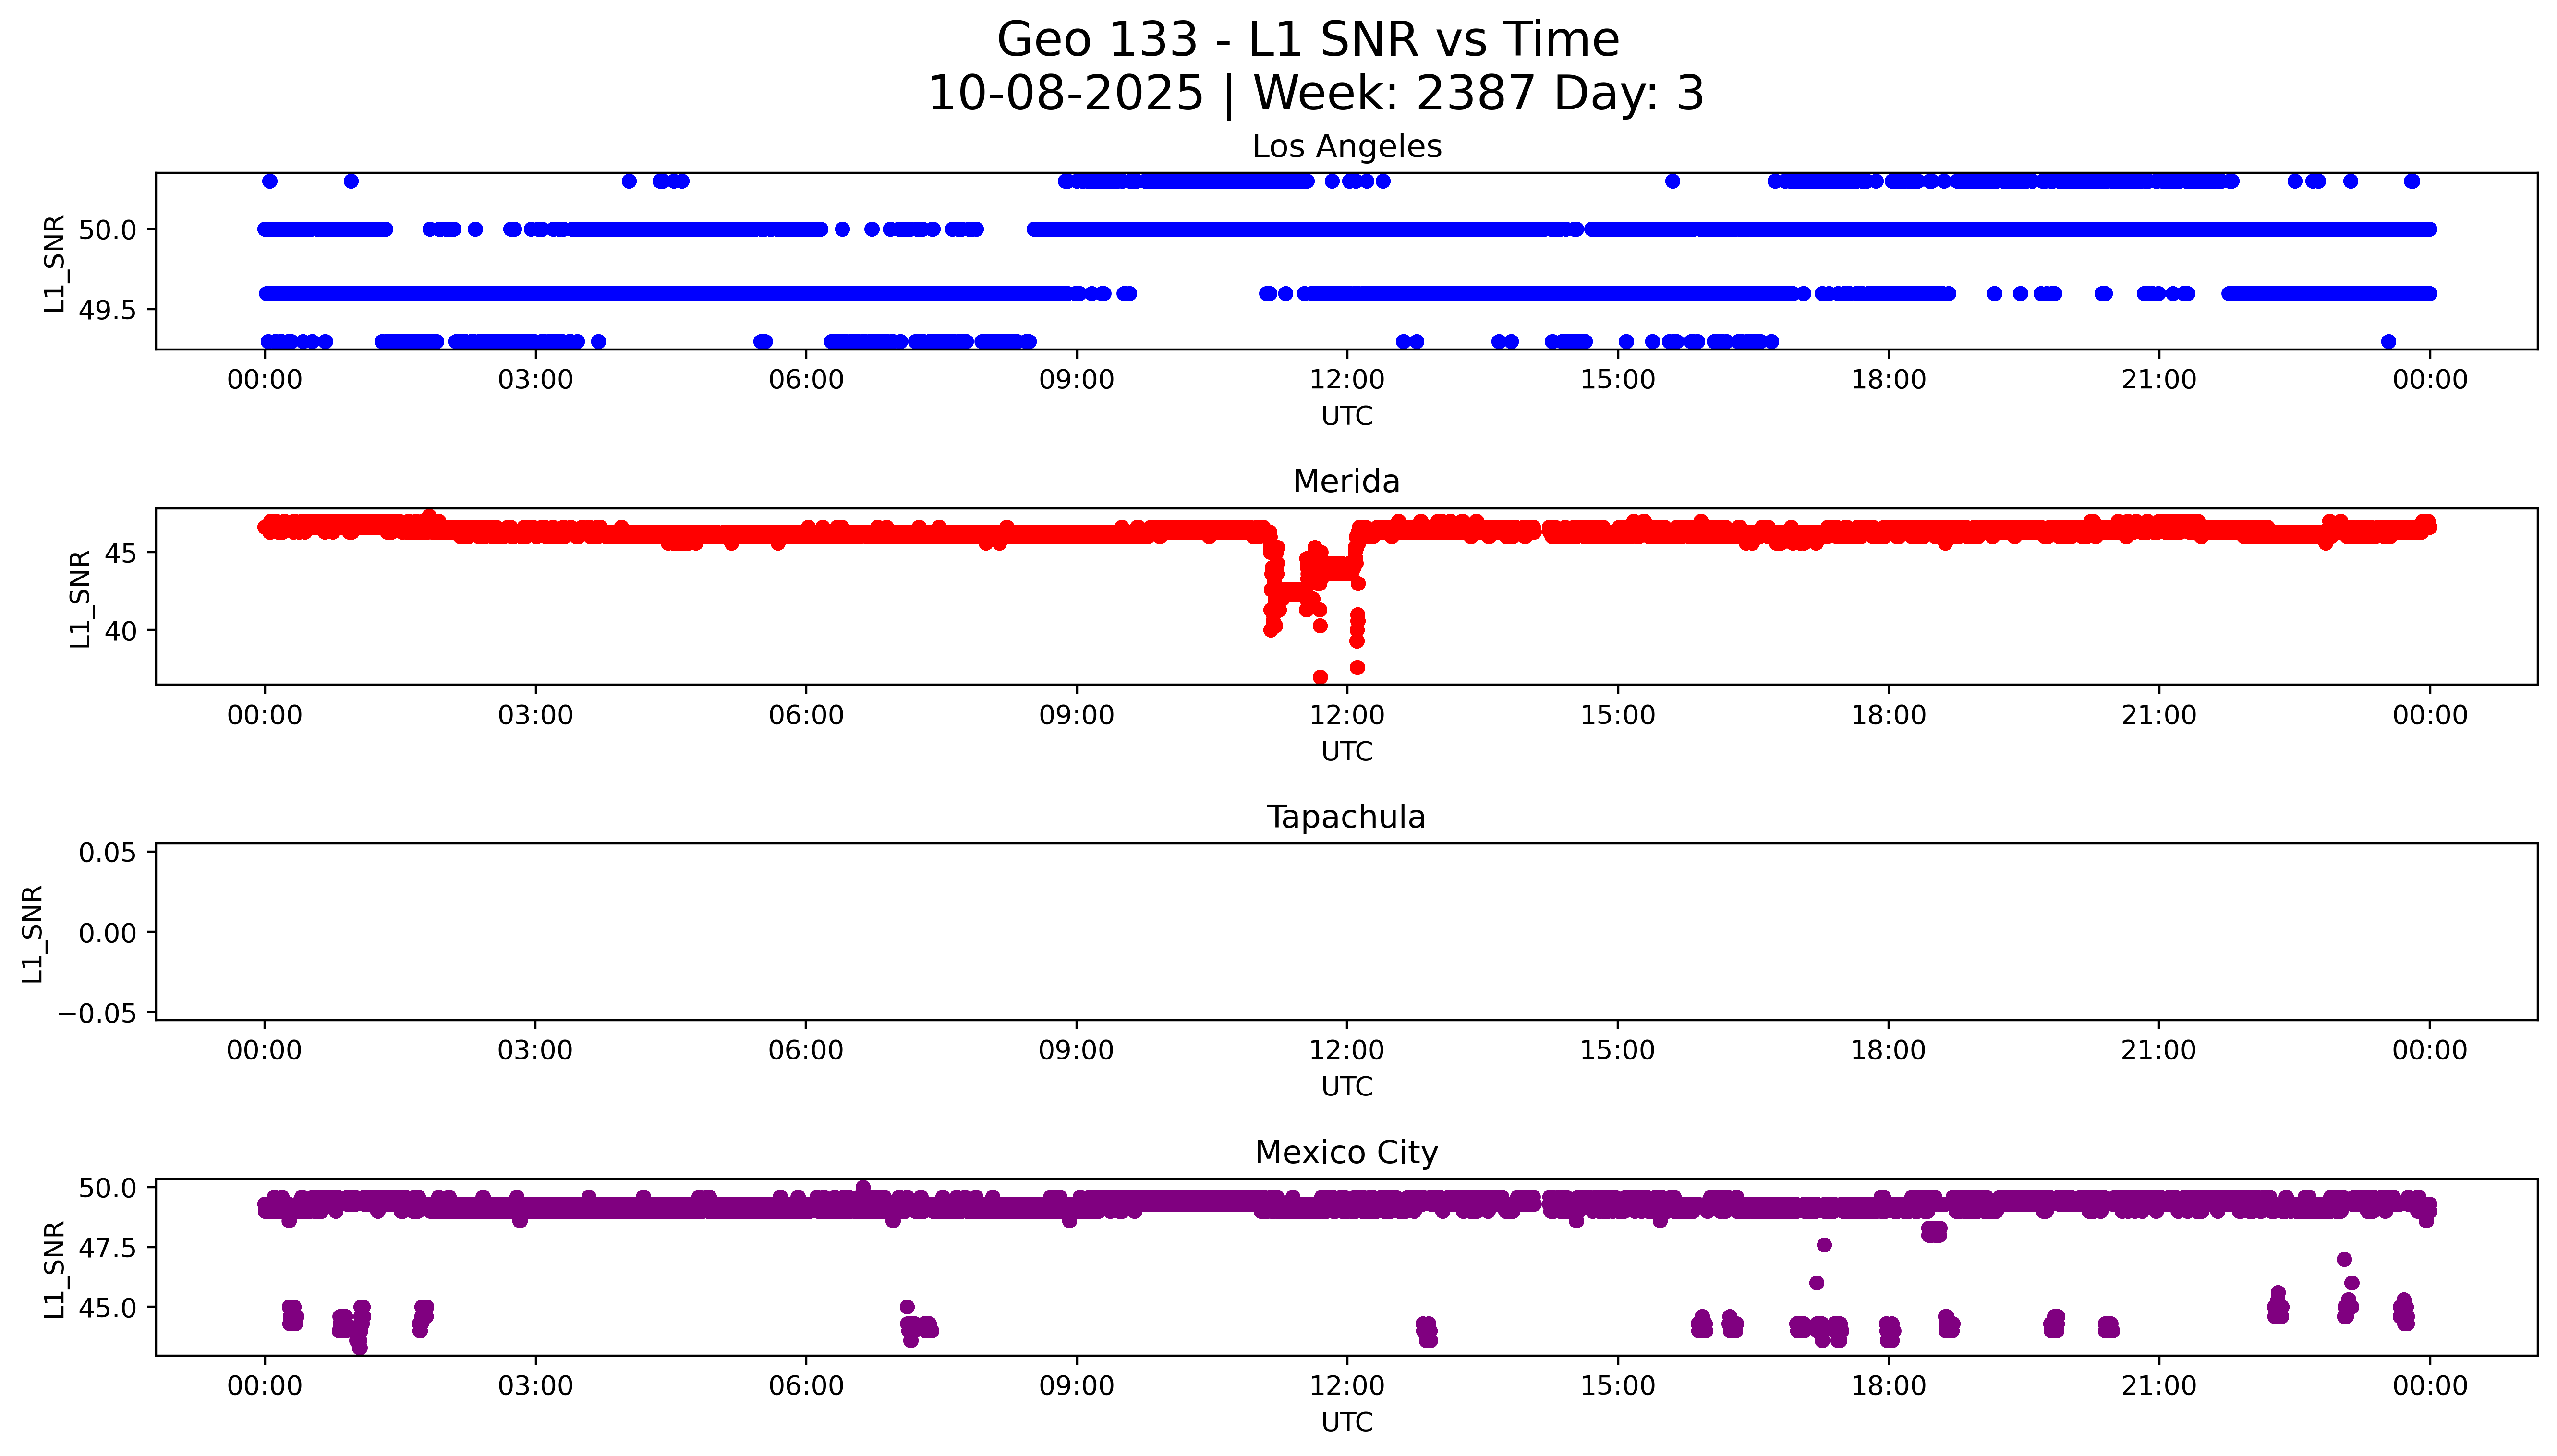Click the 09:00 tick label under Merida plot
Image resolution: width=2557 pixels, height=1456 pixels.
[1076, 715]
